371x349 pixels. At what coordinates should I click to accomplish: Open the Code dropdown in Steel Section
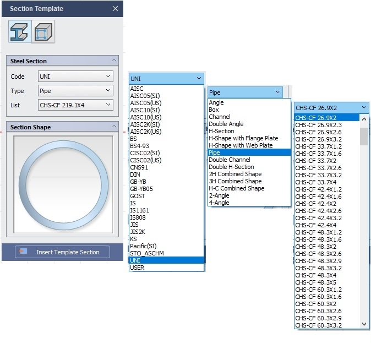click(75, 76)
